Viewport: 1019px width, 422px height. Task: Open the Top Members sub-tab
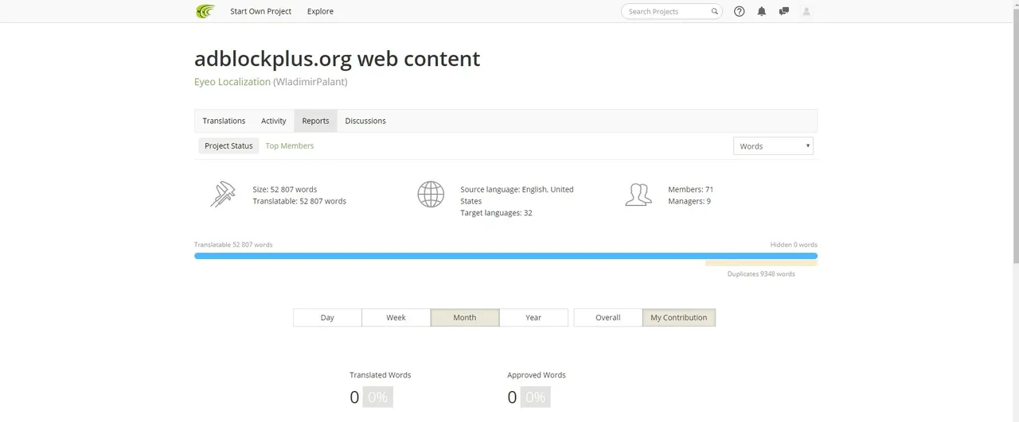(290, 145)
